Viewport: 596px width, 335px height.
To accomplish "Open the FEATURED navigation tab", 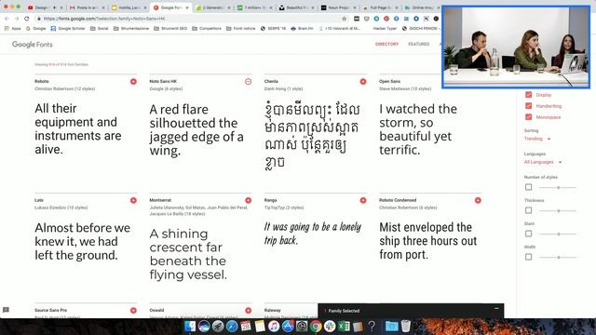I will click(418, 44).
